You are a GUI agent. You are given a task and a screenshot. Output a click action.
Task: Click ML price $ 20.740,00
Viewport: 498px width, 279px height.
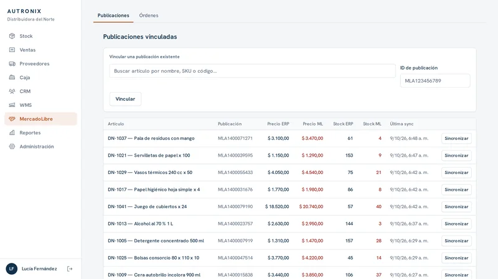coord(311,207)
